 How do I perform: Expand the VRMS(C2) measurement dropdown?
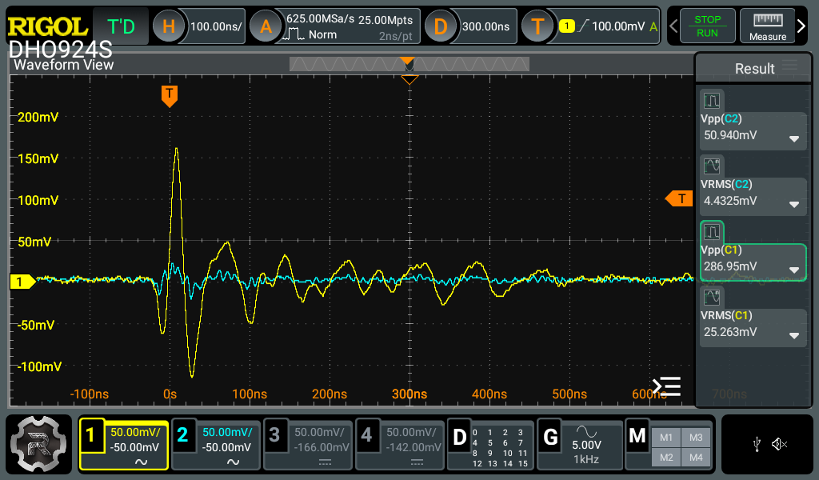click(x=794, y=204)
